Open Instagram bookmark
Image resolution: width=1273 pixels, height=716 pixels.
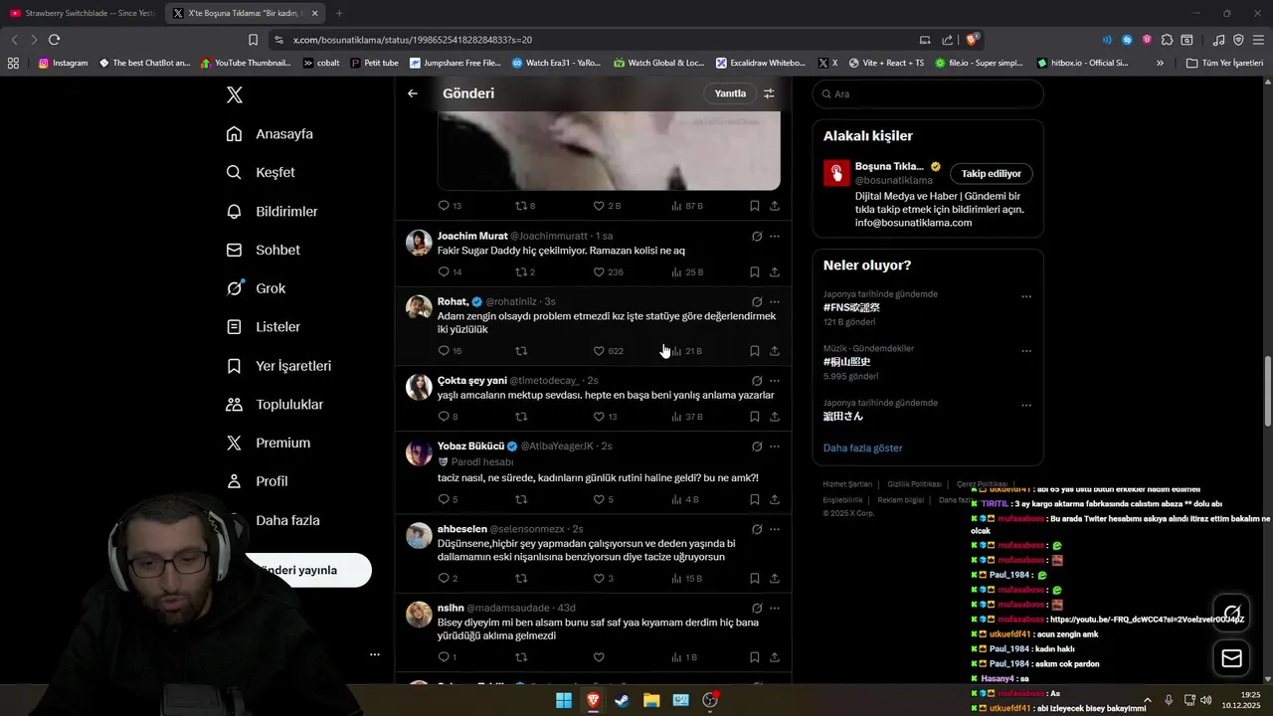[x=63, y=63]
